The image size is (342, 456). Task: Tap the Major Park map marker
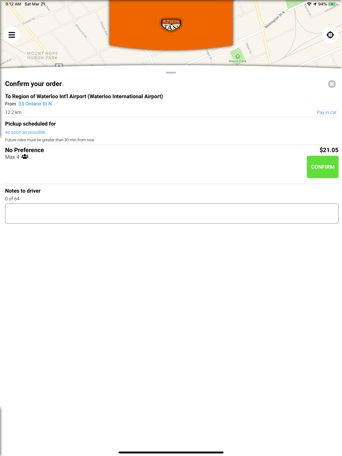pyautogui.click(x=238, y=57)
